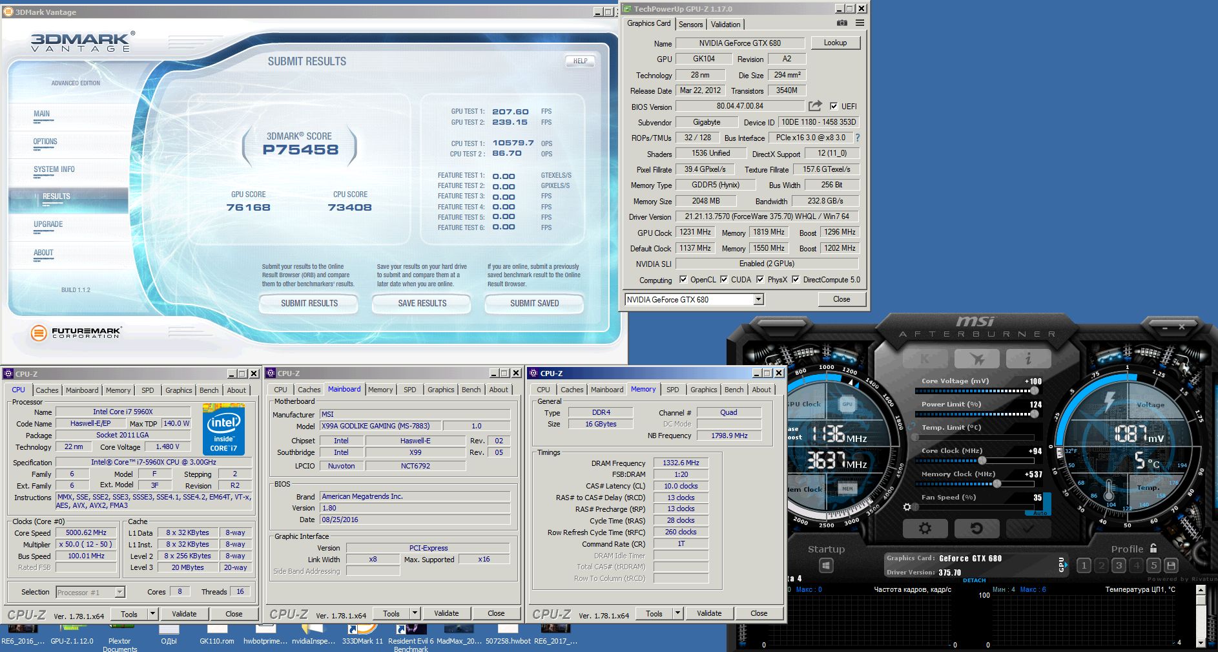This screenshot has height=652, width=1218.
Task: Click the Power Limit slider handle
Action: point(1034,414)
